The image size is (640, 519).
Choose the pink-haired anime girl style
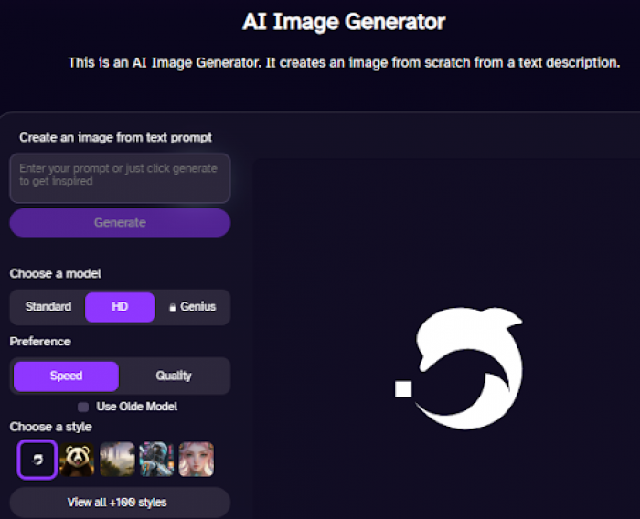(x=197, y=459)
